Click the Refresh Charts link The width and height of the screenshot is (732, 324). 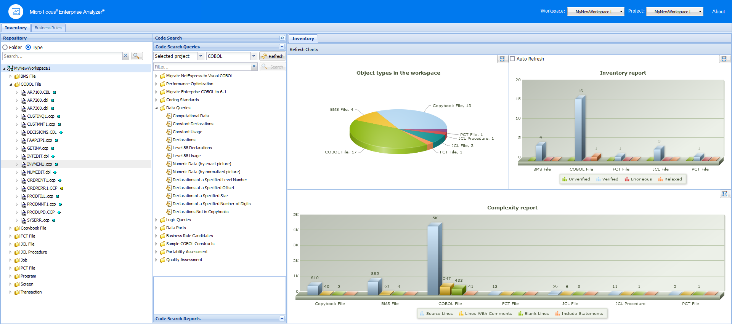click(303, 49)
